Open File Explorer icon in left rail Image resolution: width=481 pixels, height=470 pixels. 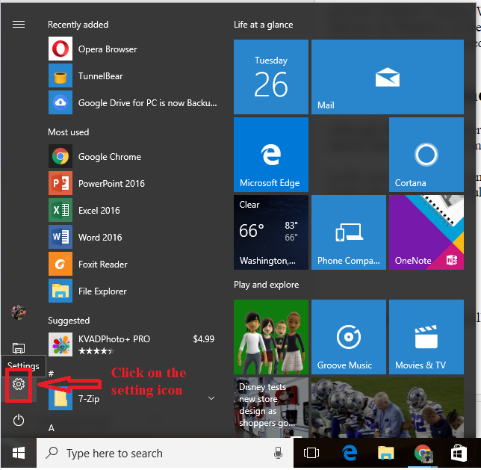click(x=19, y=348)
